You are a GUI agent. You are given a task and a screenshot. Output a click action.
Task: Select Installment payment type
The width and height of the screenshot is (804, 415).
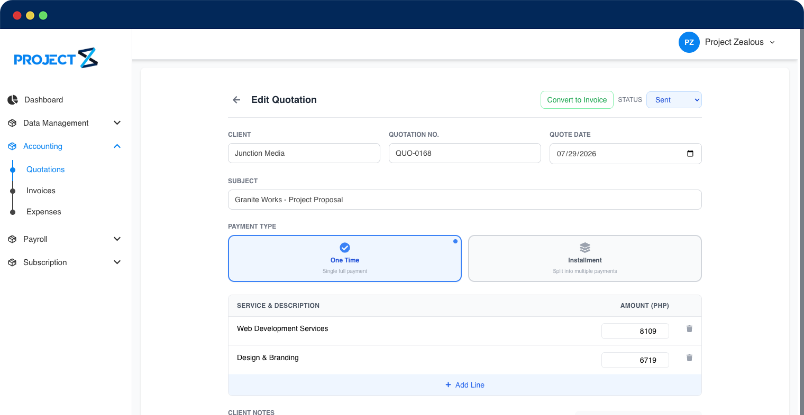585,259
